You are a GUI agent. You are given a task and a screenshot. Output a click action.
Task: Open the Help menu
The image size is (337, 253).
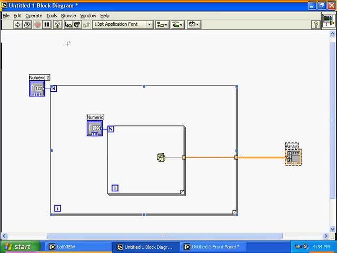tap(105, 16)
